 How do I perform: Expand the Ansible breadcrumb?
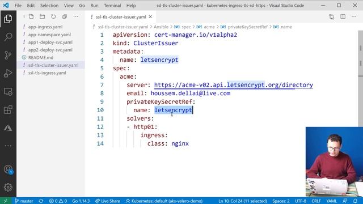pyautogui.click(x=161, y=27)
